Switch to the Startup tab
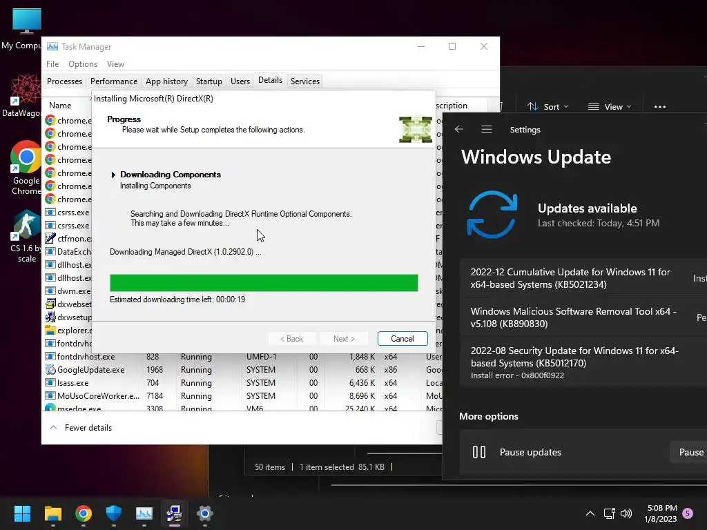Viewport: 707px width, 530px height. tap(209, 81)
